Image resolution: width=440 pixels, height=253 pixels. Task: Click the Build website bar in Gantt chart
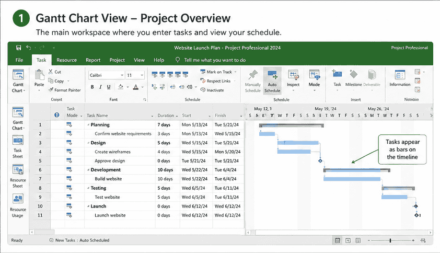(352, 179)
